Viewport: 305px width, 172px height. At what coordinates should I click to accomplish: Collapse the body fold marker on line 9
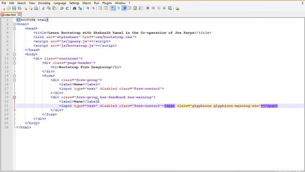tap(14, 54)
